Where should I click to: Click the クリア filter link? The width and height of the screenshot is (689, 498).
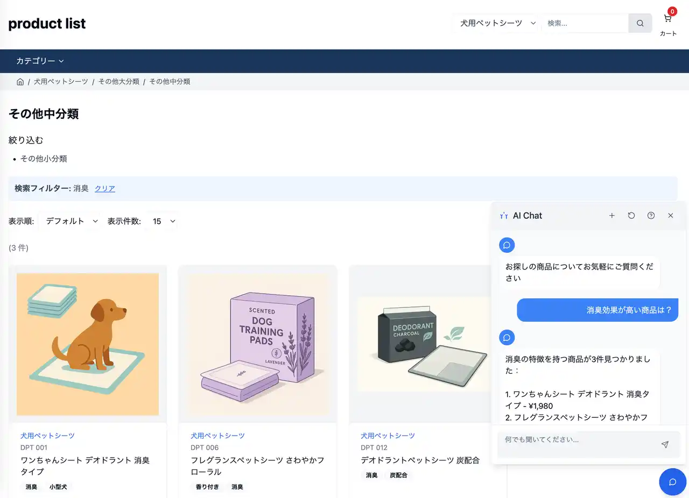[x=105, y=188]
